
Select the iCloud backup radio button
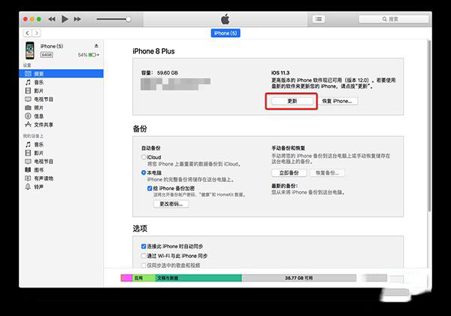(x=144, y=157)
